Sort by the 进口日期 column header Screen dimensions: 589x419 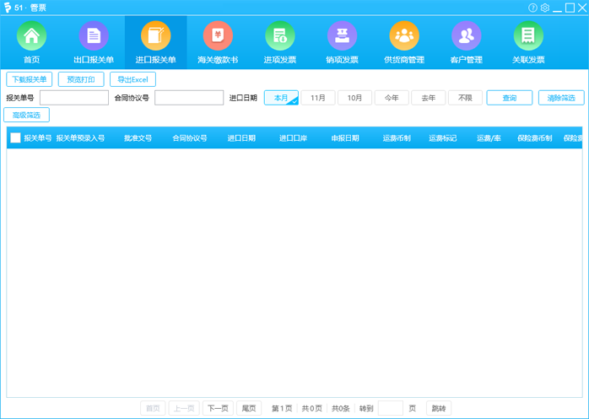coord(241,137)
